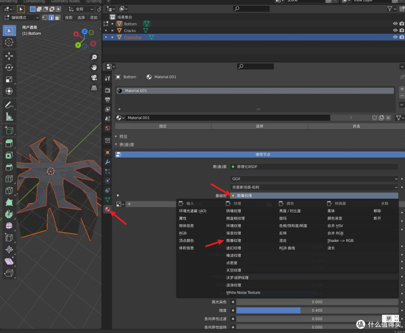Click the Material.001 name field
The height and width of the screenshot is (333, 405).
[x=228, y=118]
